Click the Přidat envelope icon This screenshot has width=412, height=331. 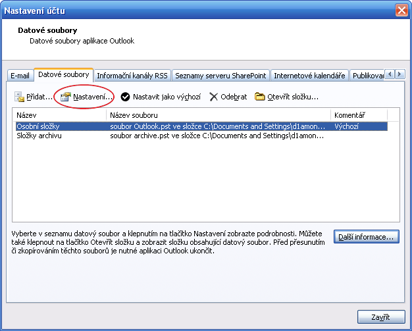point(19,97)
